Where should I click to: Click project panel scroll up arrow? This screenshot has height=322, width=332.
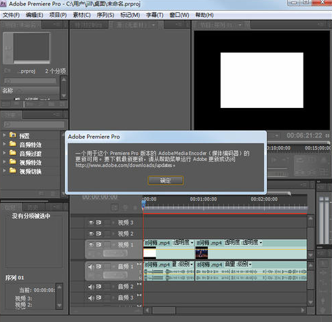(x=64, y=79)
